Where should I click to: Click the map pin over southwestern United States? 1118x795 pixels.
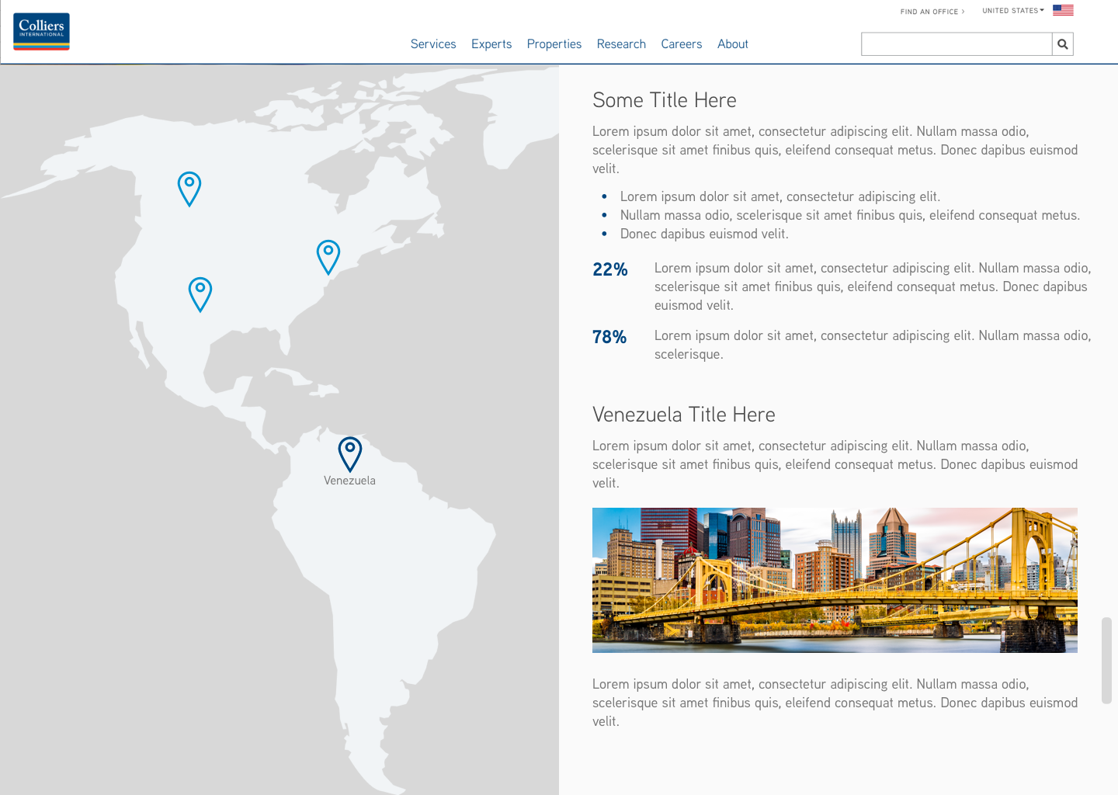pyautogui.click(x=200, y=293)
